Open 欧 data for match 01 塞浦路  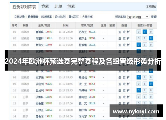(x=124, y=32)
